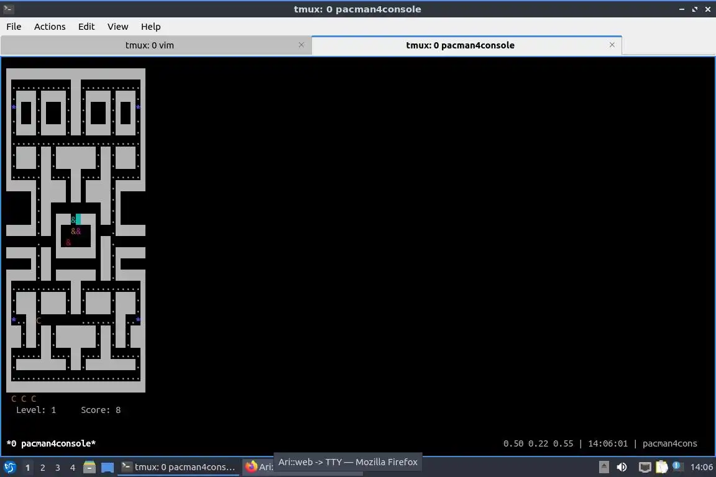Close the tmux: 0 vim tab
This screenshot has width=716, height=477.
click(301, 45)
